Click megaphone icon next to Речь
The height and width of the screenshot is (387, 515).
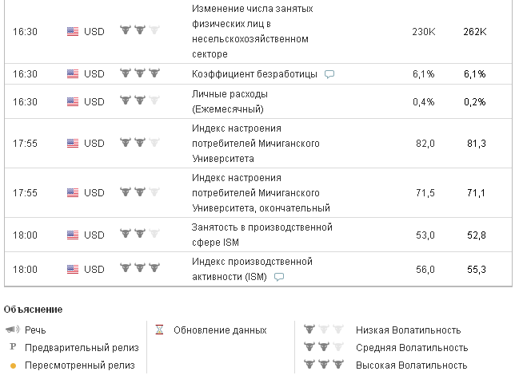pyautogui.click(x=12, y=330)
